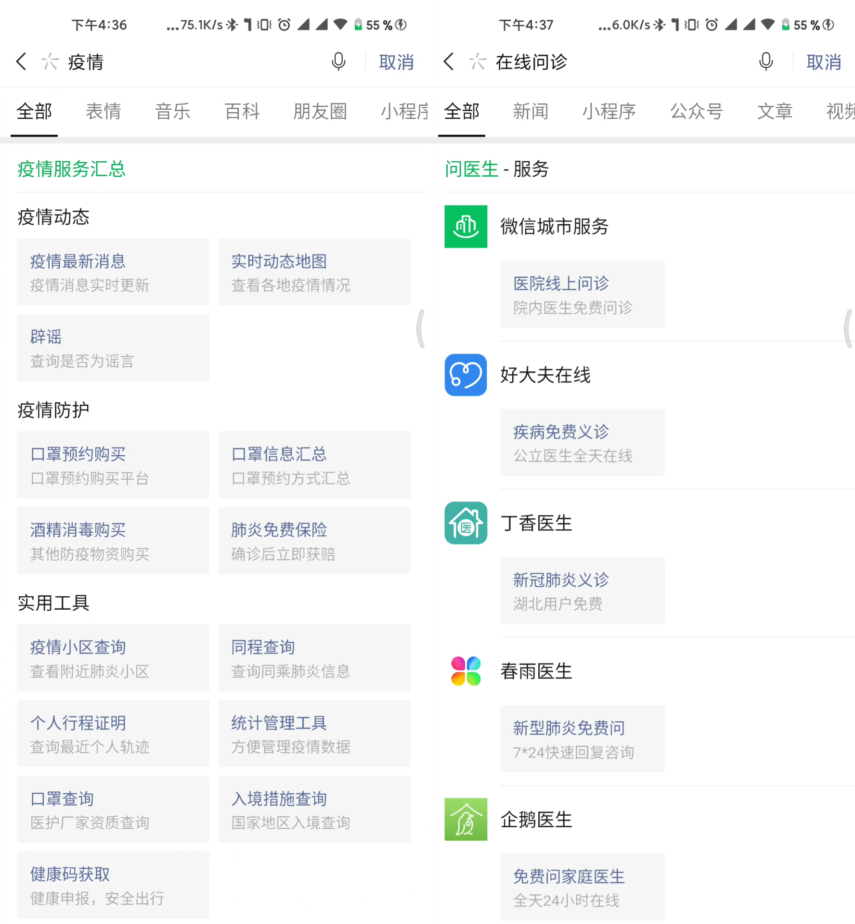Open the 丁香医生 house icon
Screen dimensions: 855x924
coord(466,523)
